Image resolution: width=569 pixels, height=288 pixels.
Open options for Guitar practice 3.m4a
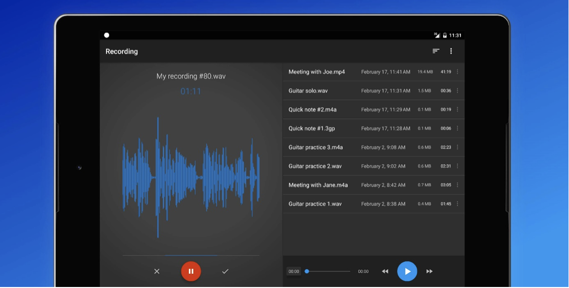click(457, 147)
